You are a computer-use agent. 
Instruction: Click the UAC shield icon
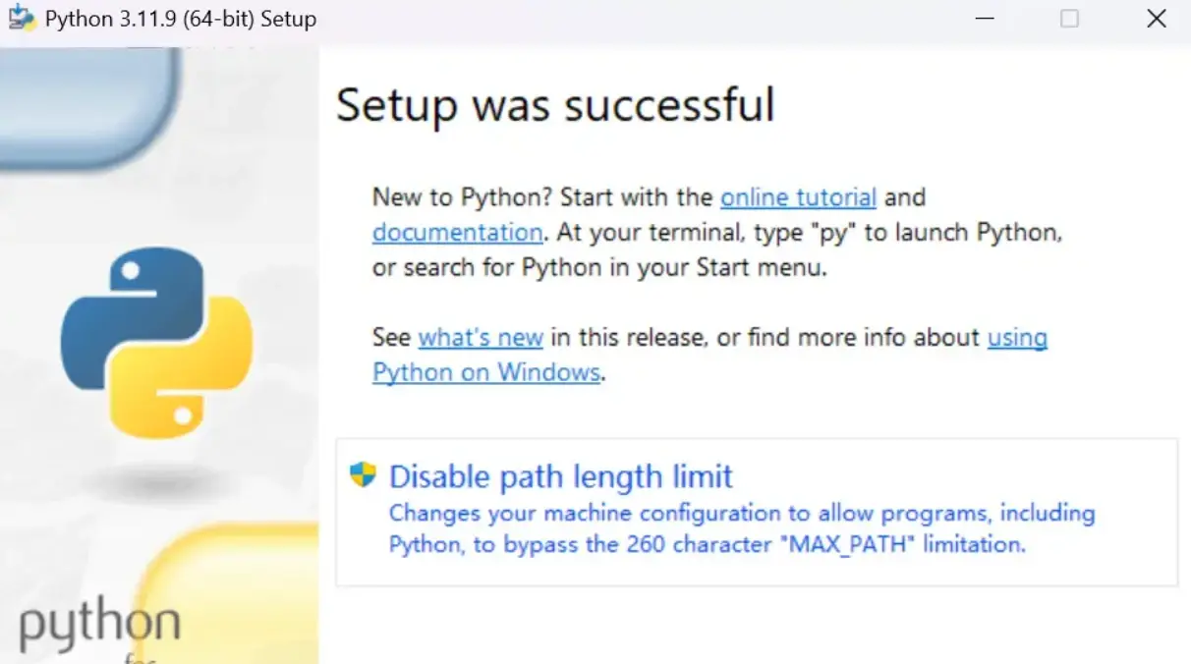pyautogui.click(x=363, y=475)
